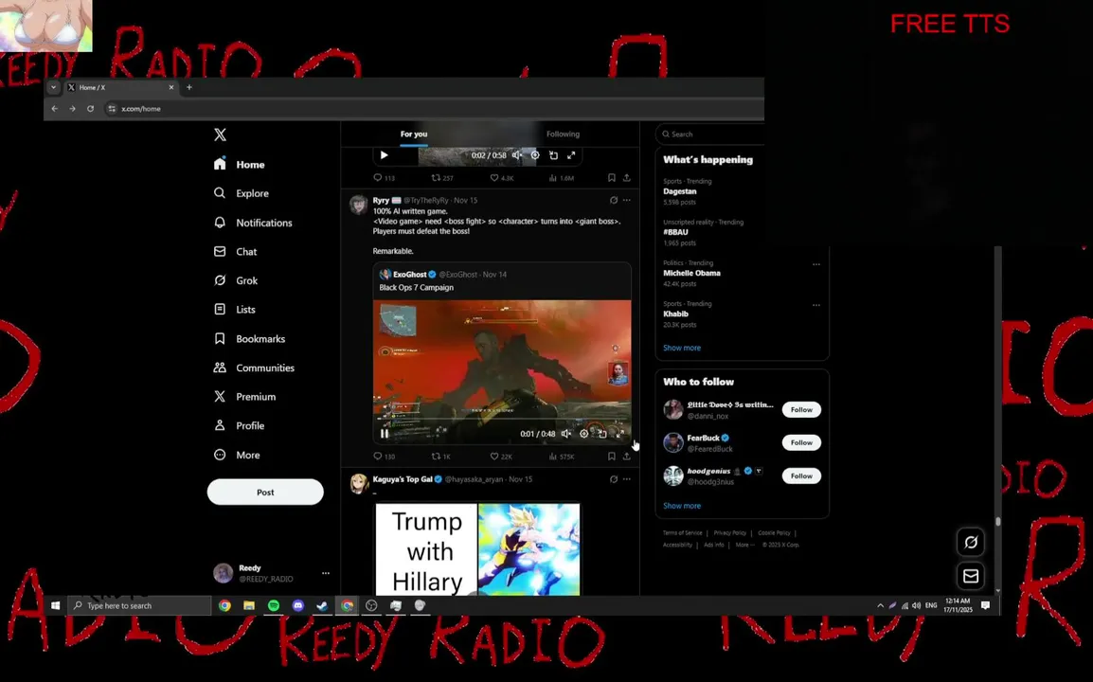
Task: Open more options for Khabib trend
Action: coord(816,305)
